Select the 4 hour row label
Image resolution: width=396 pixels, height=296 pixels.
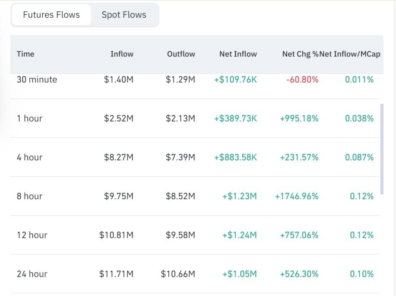(29, 157)
